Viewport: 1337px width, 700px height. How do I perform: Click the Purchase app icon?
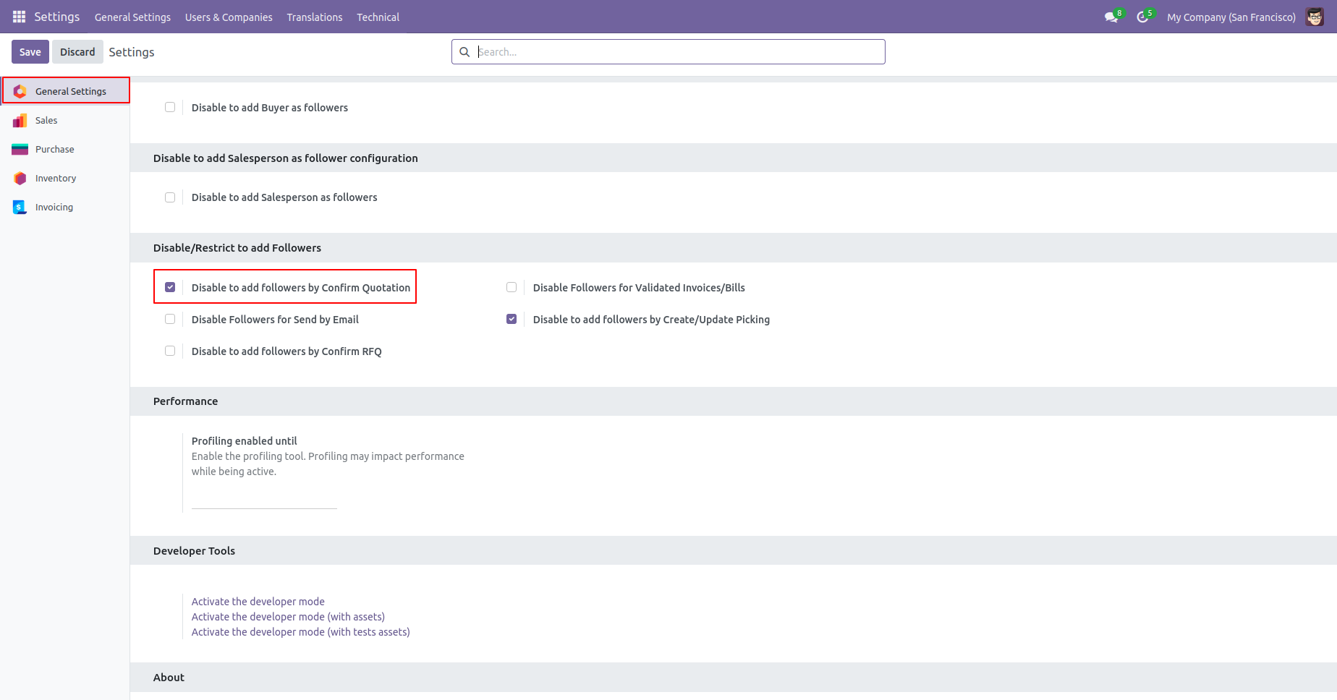(20, 149)
